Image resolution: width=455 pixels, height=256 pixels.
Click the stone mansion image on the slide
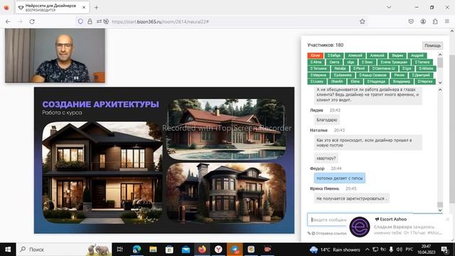pyautogui.click(x=226, y=193)
